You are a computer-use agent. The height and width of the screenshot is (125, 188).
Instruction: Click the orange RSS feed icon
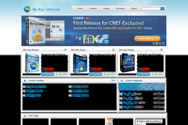[110, 122]
